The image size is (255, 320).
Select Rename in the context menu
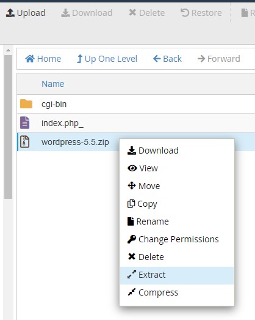coord(177,221)
